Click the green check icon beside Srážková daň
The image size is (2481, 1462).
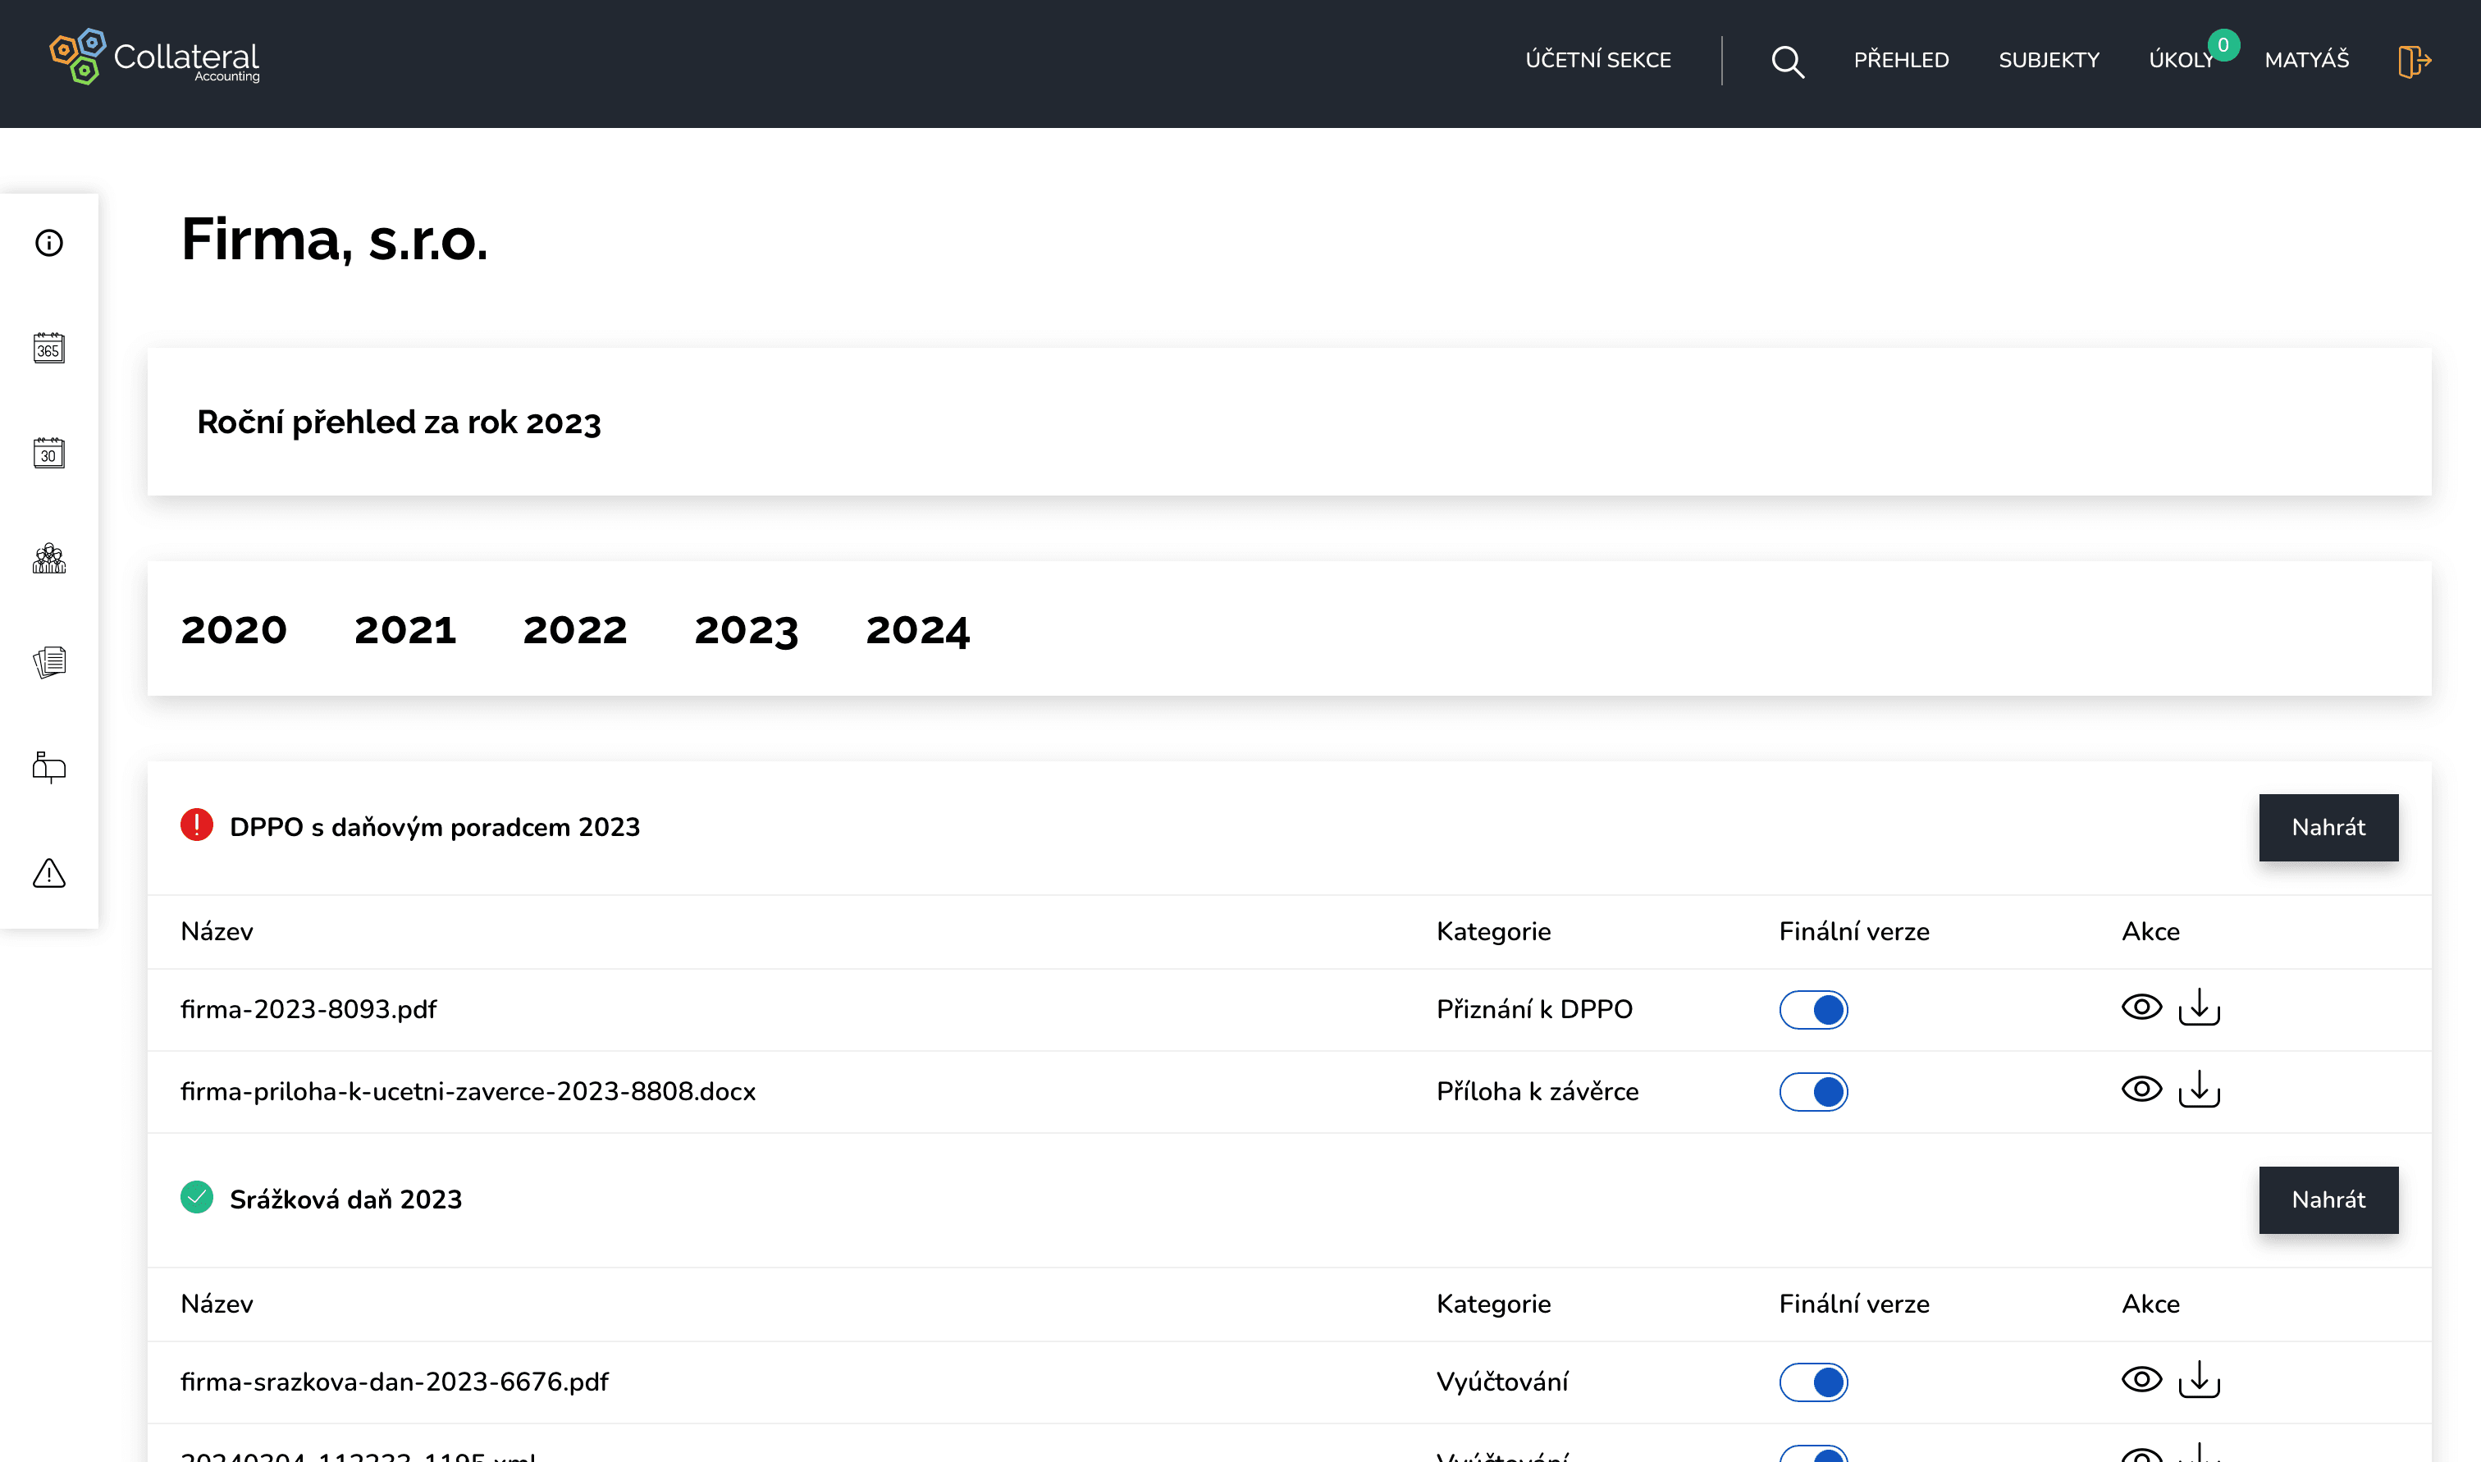[x=197, y=1198]
